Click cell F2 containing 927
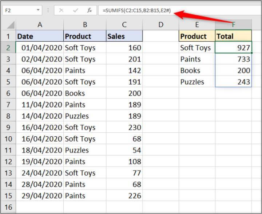The image size is (262, 214). (x=233, y=48)
